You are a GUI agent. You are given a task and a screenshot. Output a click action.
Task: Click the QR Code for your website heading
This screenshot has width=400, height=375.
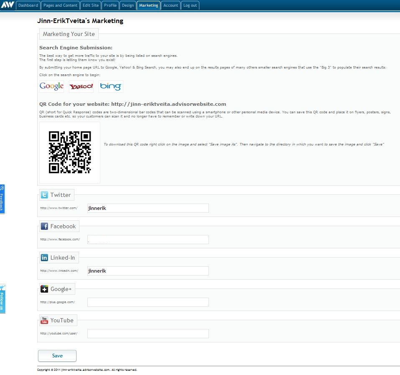coord(132,104)
